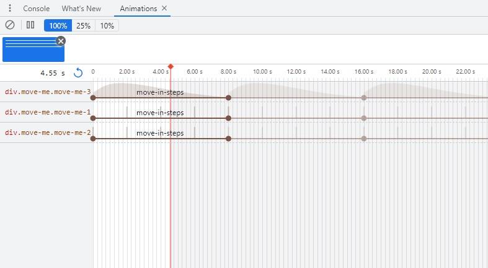The height and width of the screenshot is (268, 488).
Task: Switch to the Console tab
Action: [37, 9]
